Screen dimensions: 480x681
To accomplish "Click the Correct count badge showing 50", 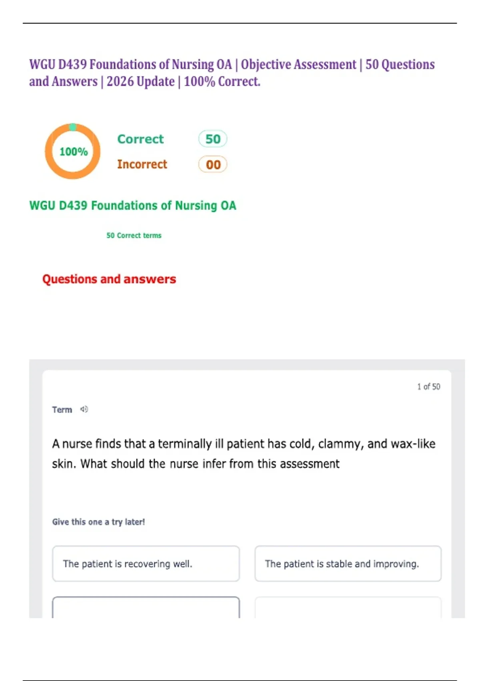I will click(213, 139).
